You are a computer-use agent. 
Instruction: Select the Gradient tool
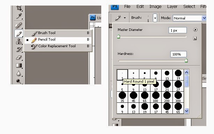tap(19, 66)
